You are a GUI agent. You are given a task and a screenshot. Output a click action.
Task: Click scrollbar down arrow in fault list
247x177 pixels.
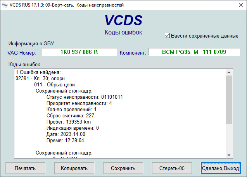229,155
